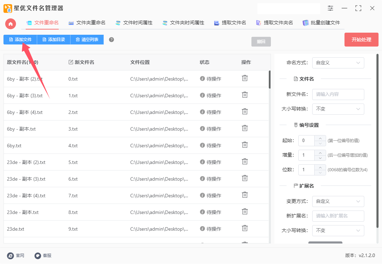Screen dimensions: 382x264
Task: Select original file name 23de.txt
Action: click(x=16, y=229)
